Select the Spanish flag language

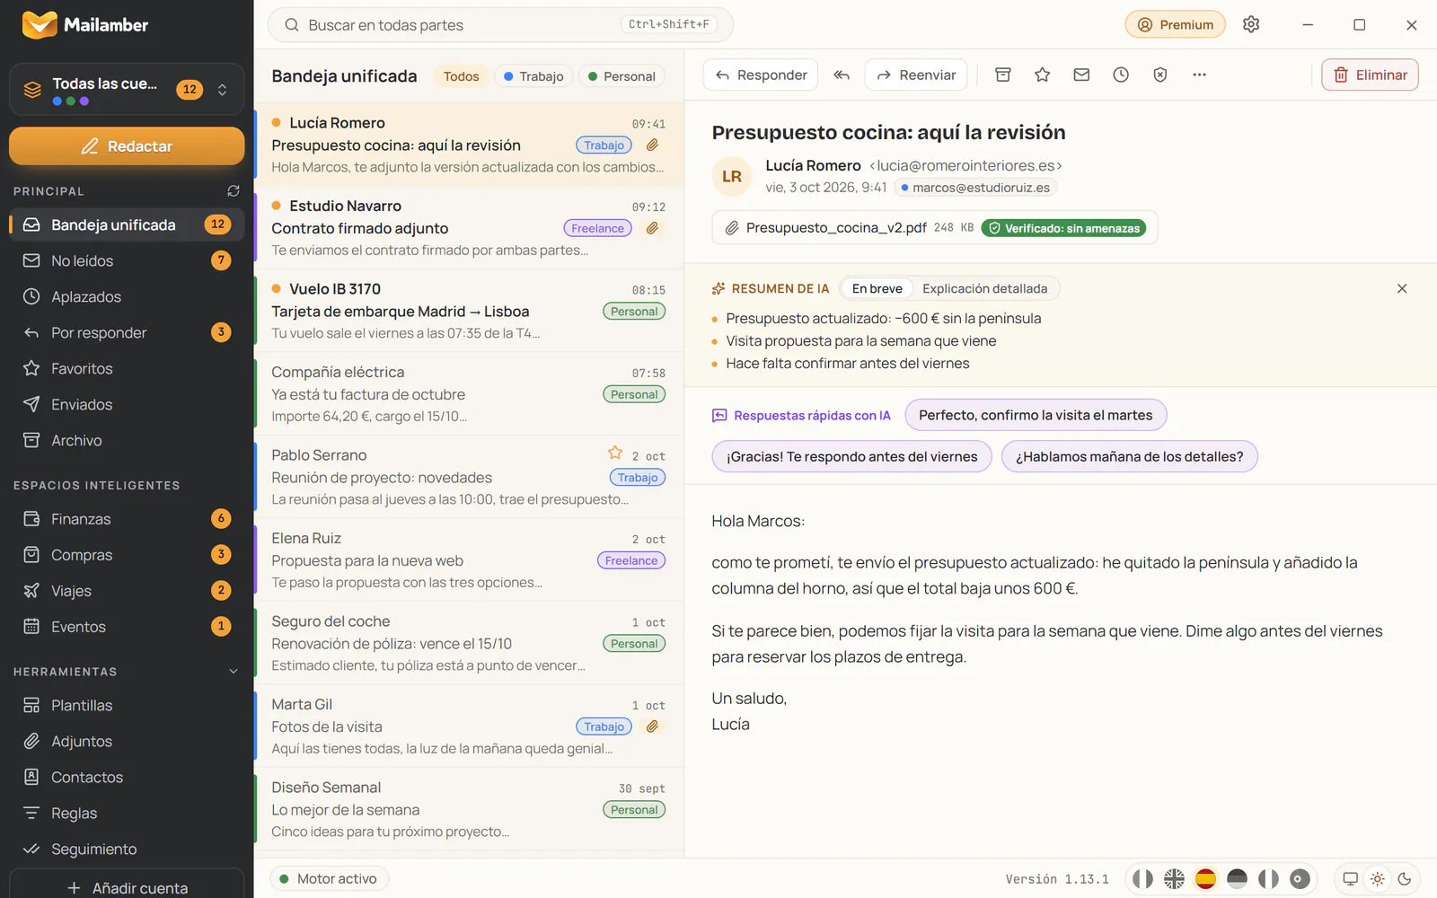tap(1205, 879)
